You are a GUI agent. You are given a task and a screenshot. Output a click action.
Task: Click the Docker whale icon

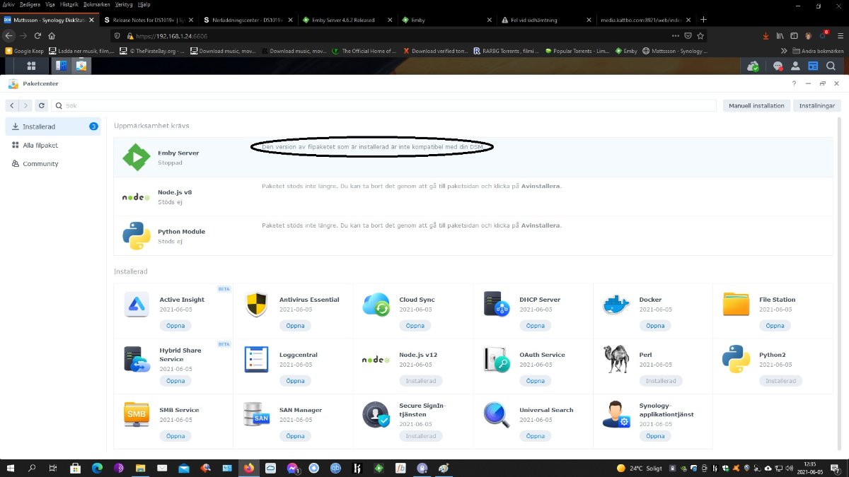pyautogui.click(x=616, y=305)
